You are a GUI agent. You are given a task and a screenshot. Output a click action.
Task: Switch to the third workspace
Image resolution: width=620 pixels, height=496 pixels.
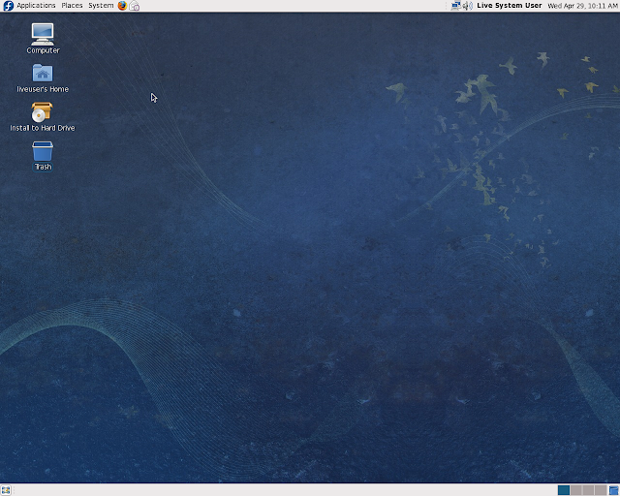(x=588, y=490)
